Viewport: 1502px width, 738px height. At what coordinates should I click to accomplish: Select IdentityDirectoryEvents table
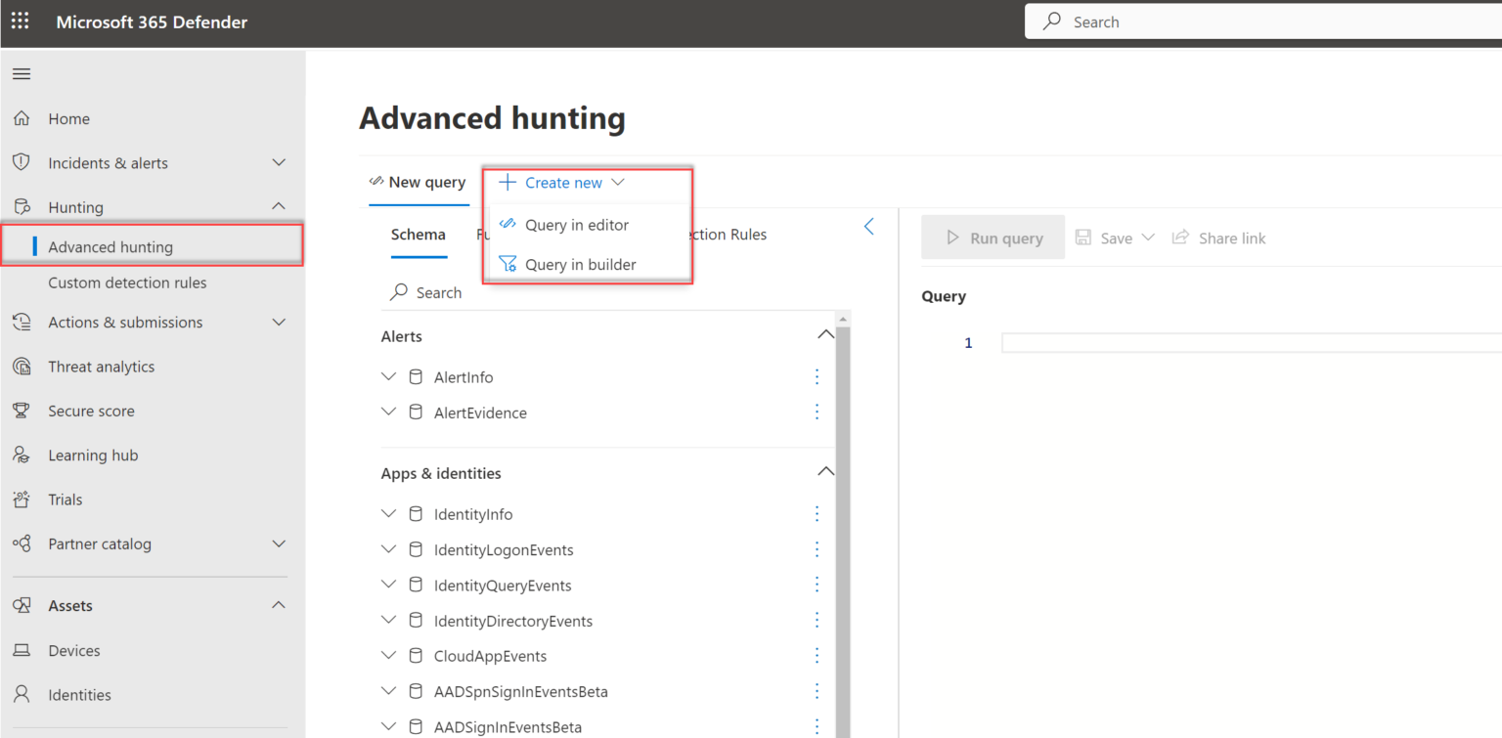pos(513,621)
